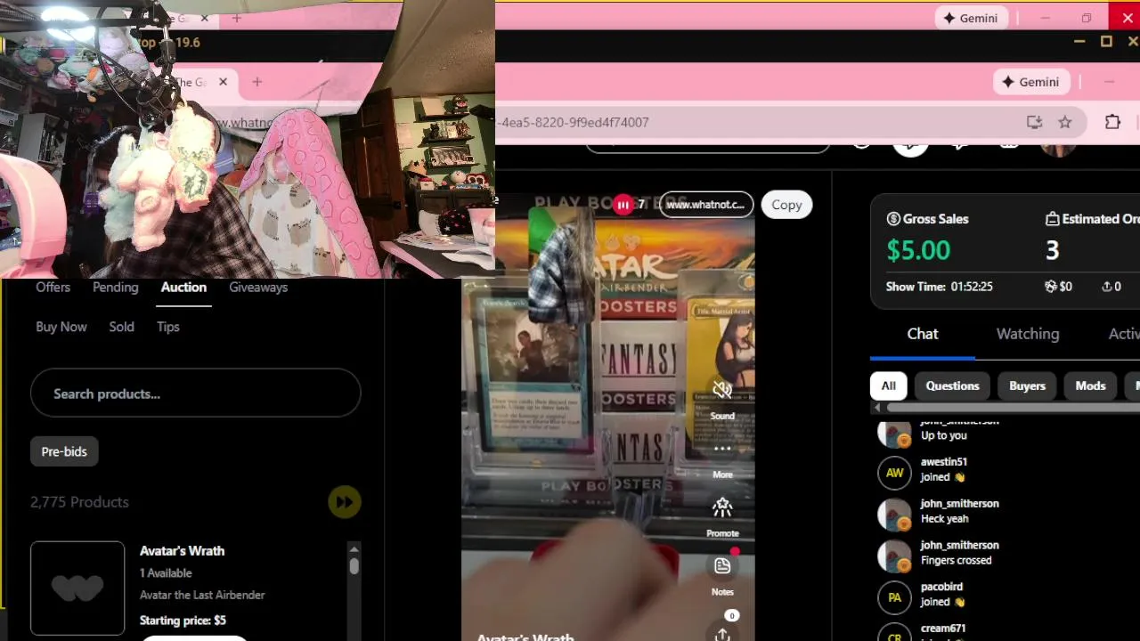
Task: Open the Notes icon
Action: click(x=722, y=566)
